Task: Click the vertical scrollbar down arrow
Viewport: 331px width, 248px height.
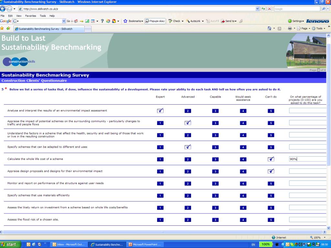Action: click(x=328, y=228)
